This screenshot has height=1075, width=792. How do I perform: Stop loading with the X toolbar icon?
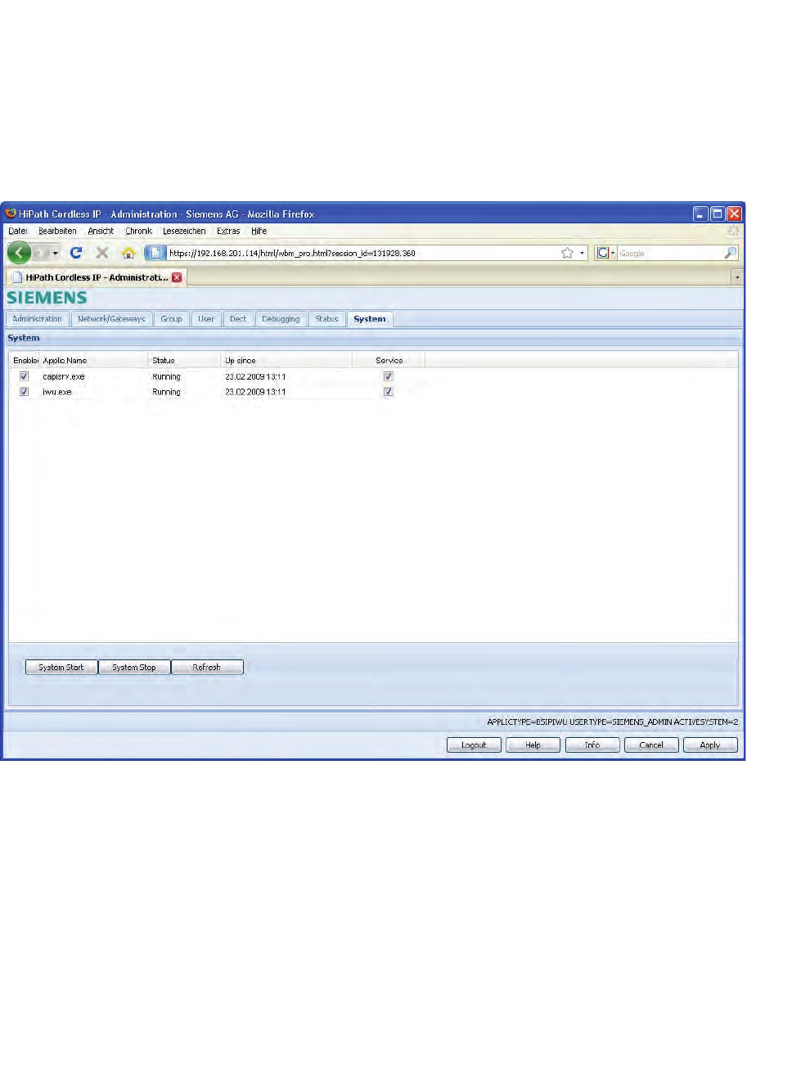pyautogui.click(x=102, y=253)
